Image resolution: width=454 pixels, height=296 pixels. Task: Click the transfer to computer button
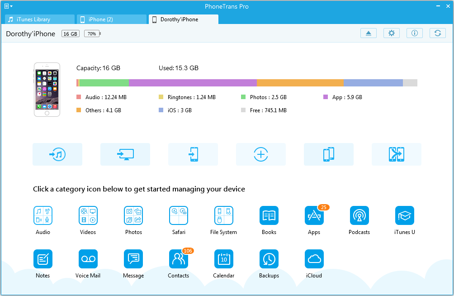[125, 154]
